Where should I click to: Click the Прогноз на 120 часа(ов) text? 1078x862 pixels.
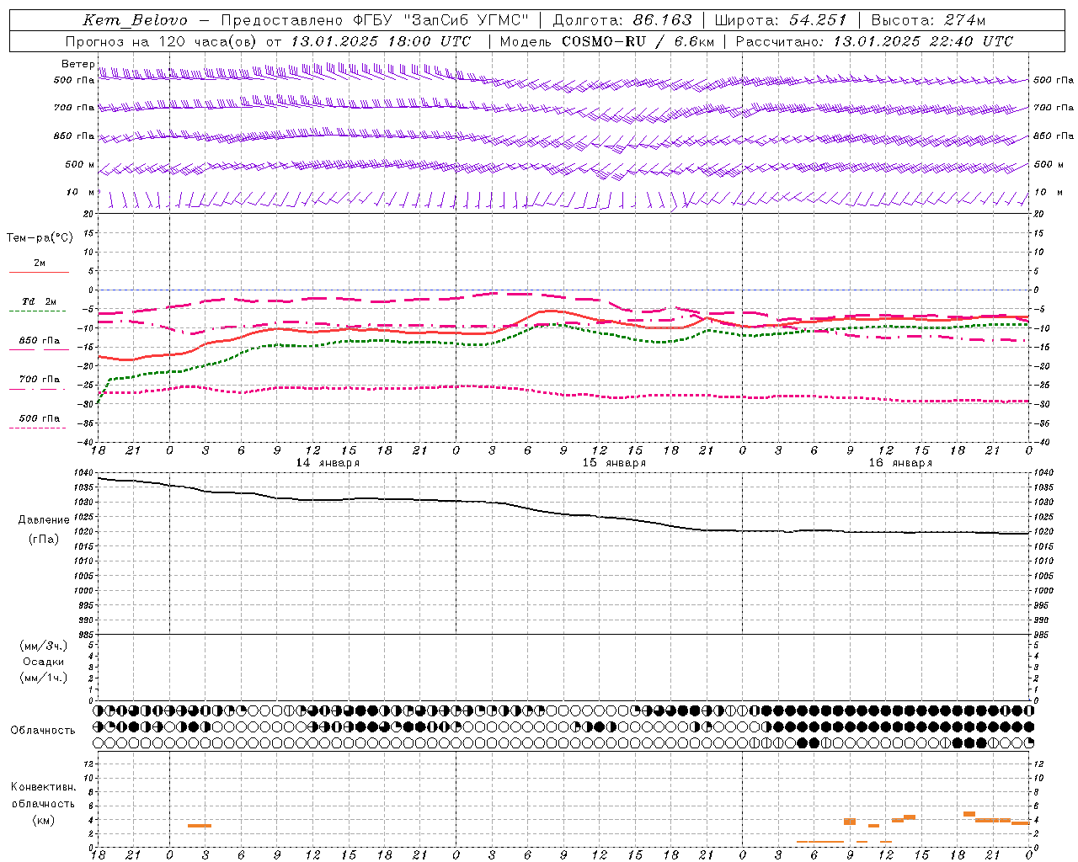coord(160,41)
